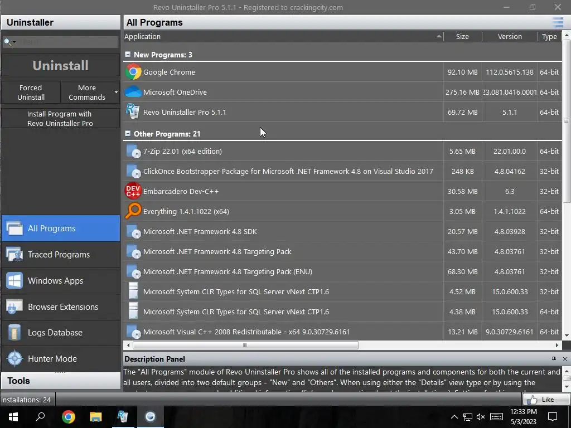Select All Programs module
The image size is (571, 428).
(60, 228)
